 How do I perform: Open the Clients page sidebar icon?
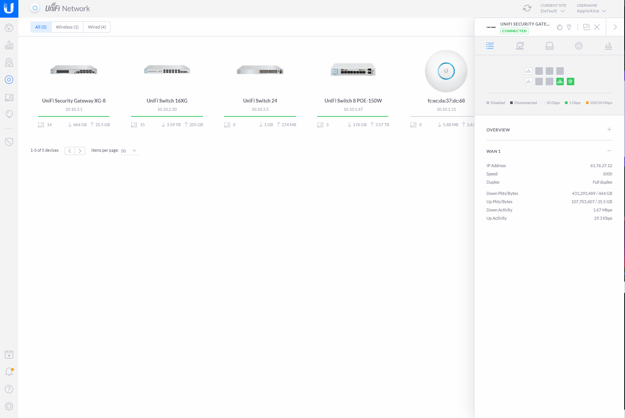tap(9, 98)
